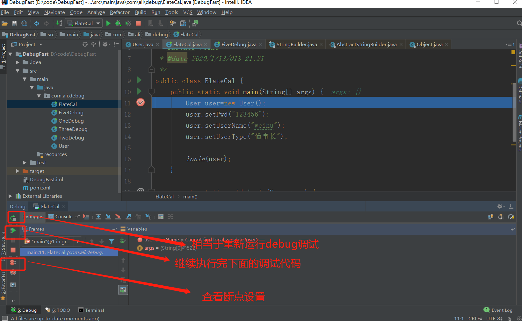
Task: Expand the test folder
Action: coord(25,163)
